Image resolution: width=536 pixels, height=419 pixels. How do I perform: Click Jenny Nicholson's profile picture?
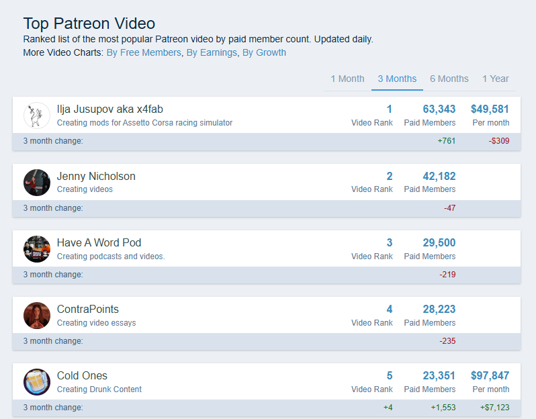pos(37,183)
